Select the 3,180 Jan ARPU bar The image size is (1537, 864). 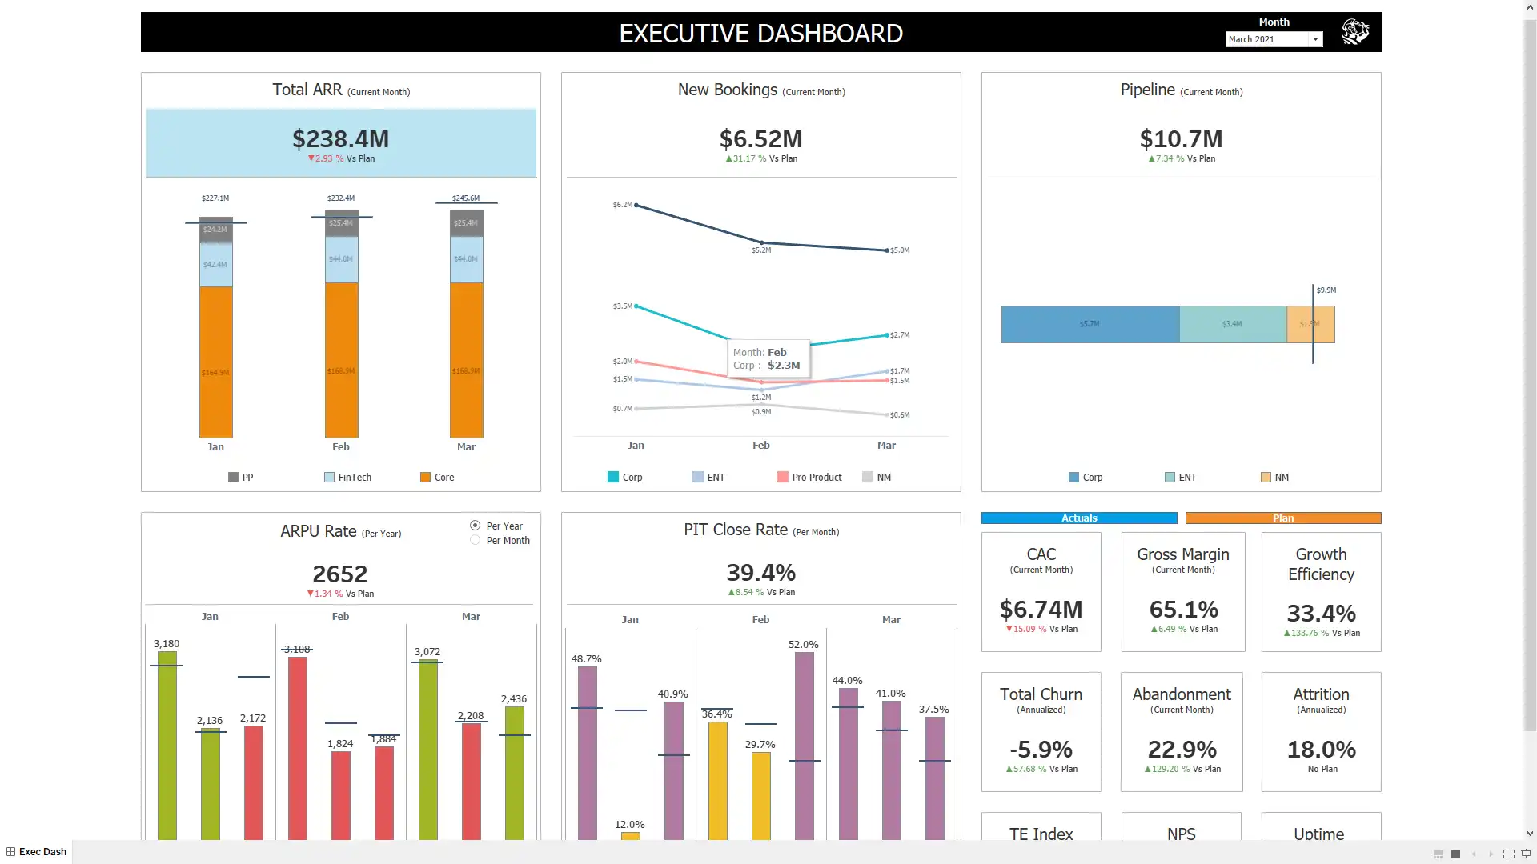click(167, 746)
